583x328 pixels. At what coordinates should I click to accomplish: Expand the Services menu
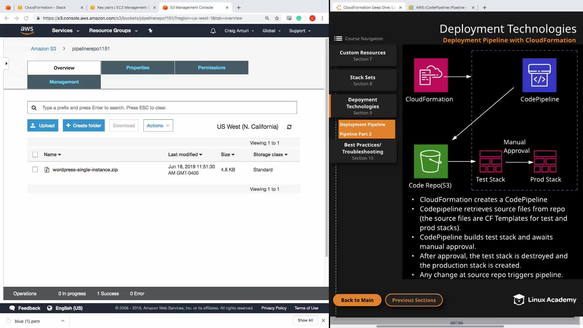(65, 31)
